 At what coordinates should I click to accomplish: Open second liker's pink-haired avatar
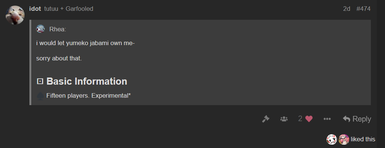coord(344,139)
